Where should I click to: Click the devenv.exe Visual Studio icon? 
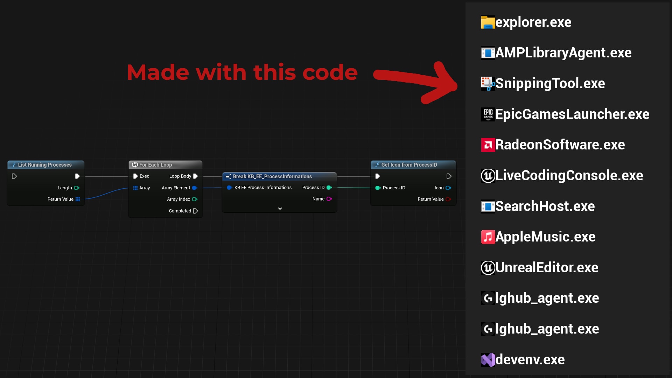pos(488,360)
